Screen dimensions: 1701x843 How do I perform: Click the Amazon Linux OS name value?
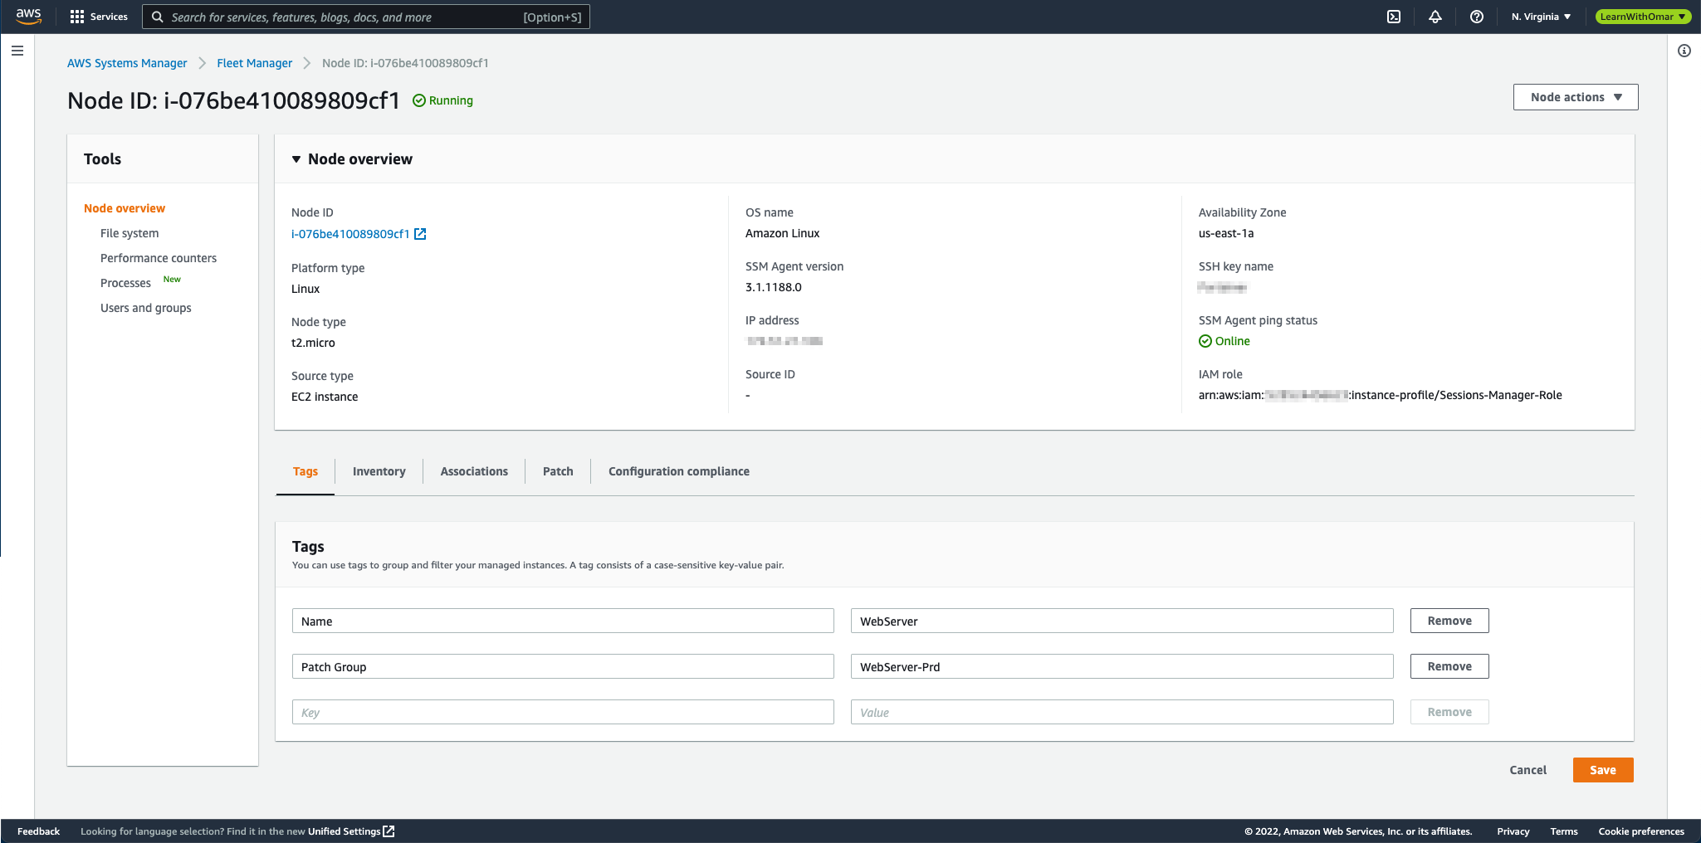pyautogui.click(x=782, y=233)
